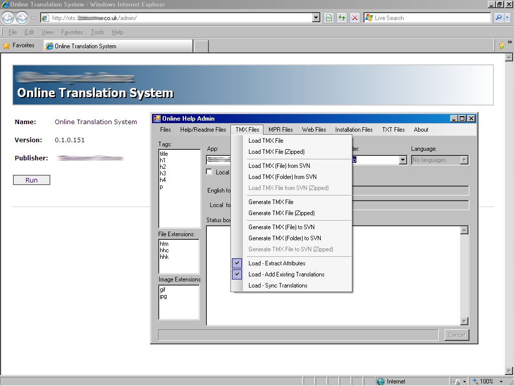Toggle Load - Extract Attributes option
The height and width of the screenshot is (386, 514).
point(276,263)
